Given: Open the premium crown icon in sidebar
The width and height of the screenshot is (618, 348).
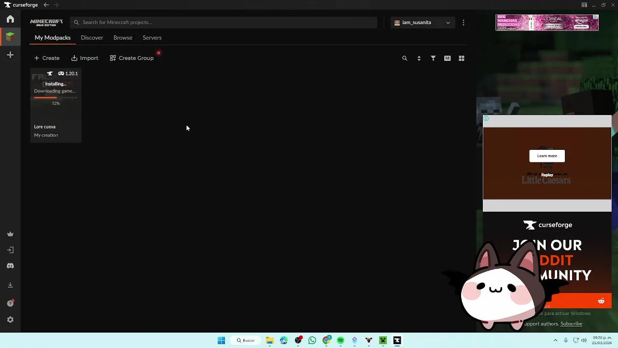Looking at the screenshot, I should [10, 234].
